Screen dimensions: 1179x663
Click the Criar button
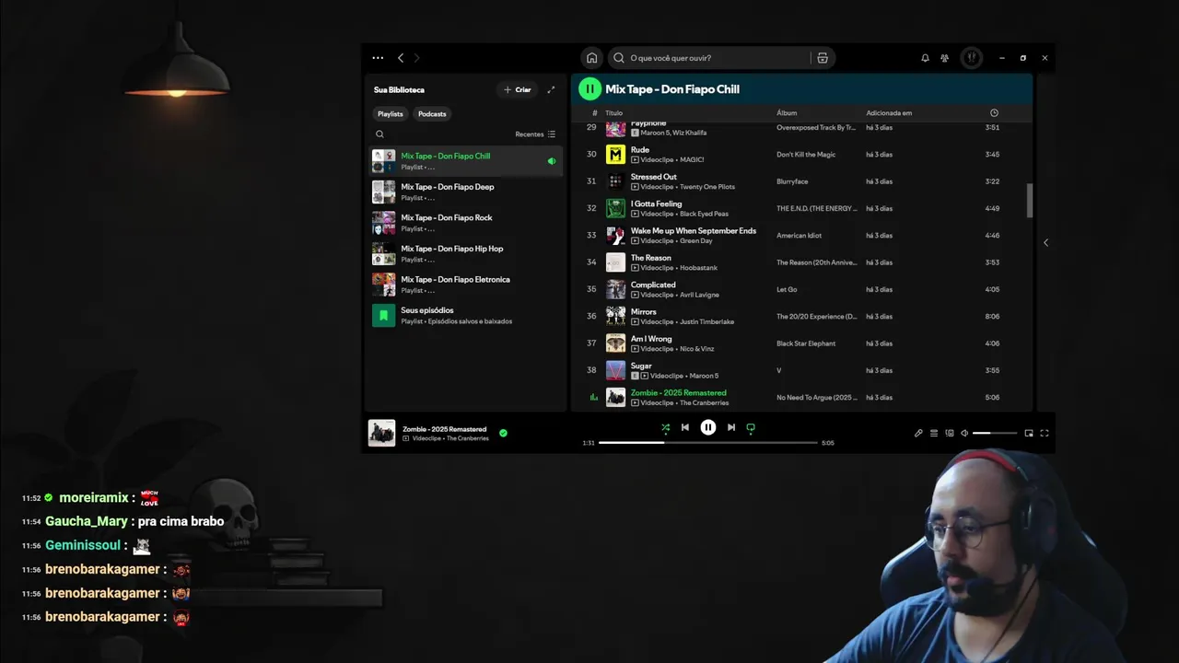click(518, 89)
